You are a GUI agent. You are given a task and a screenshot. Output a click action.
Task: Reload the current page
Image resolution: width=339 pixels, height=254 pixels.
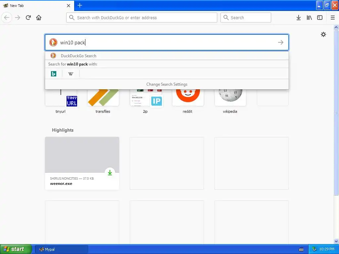pyautogui.click(x=28, y=18)
